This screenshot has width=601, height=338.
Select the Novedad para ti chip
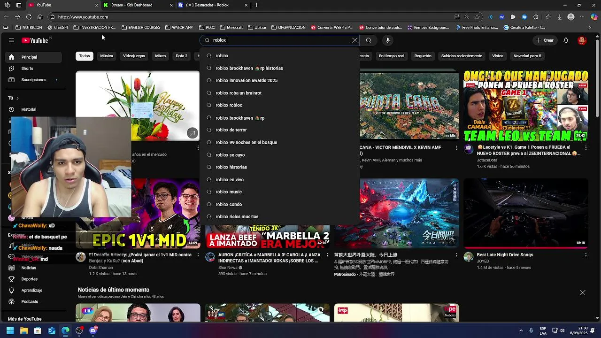pyautogui.click(x=527, y=56)
